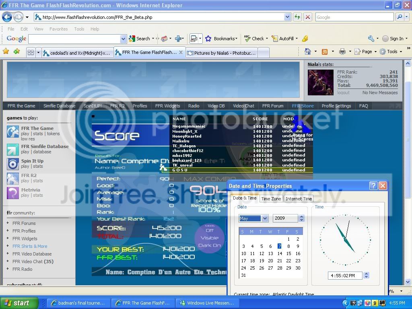Open the Quick Tabs grid view
This screenshot has width=412, height=309.
(x=31, y=53)
